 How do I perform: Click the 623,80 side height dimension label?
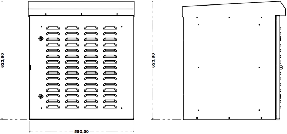pos(153,60)
